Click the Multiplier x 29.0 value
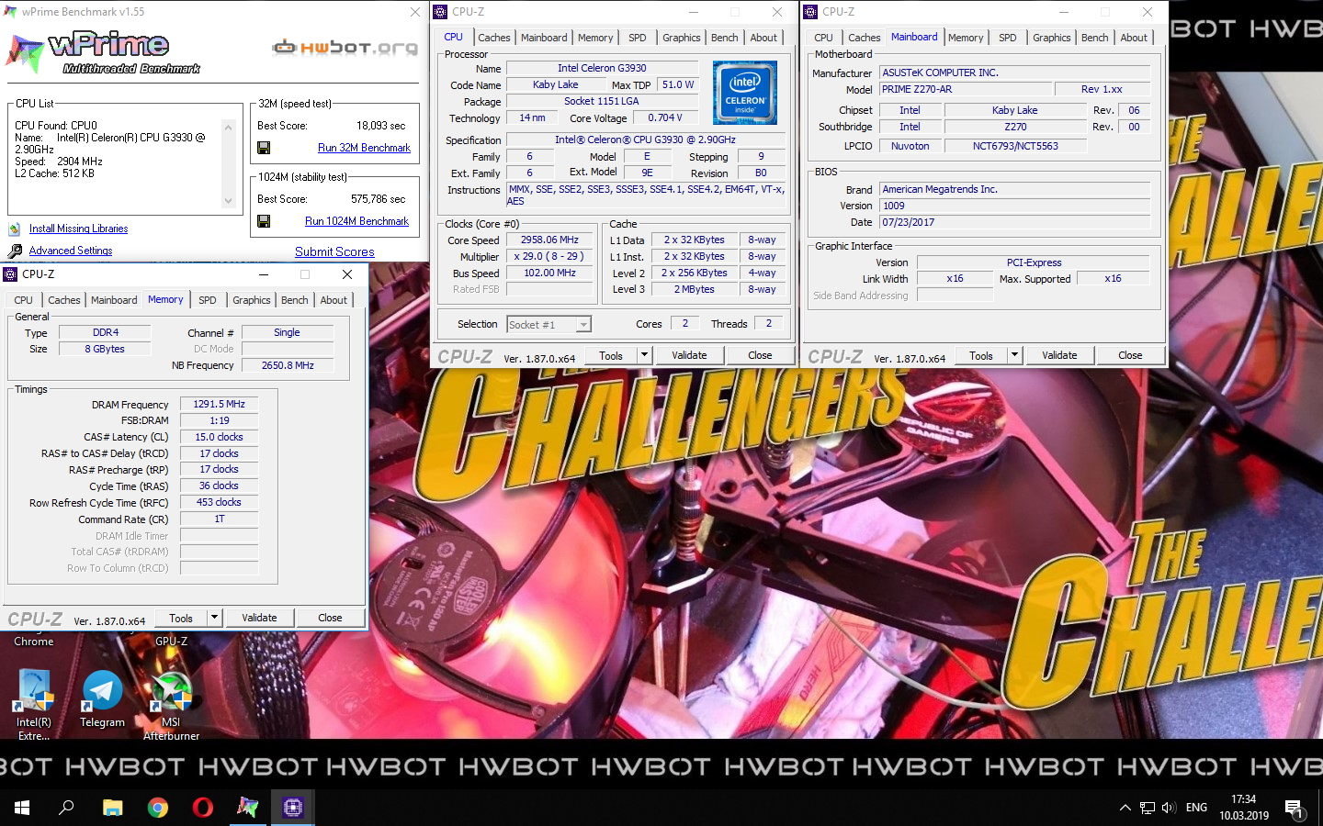This screenshot has width=1323, height=826. (549, 257)
